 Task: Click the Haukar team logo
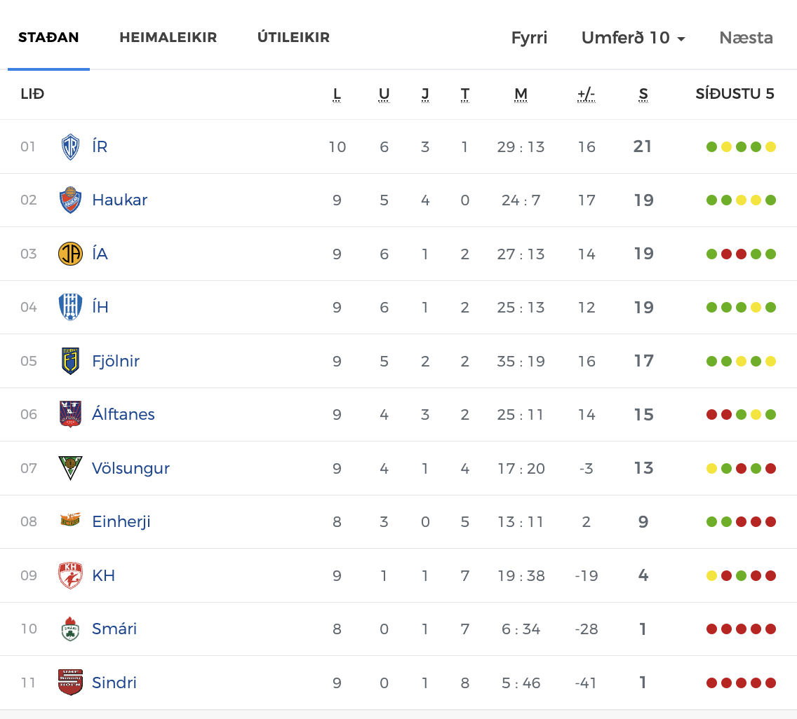point(70,200)
